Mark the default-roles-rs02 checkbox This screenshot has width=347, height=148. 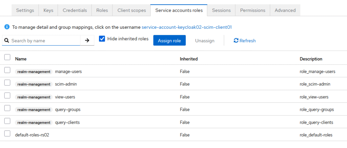[7, 134]
